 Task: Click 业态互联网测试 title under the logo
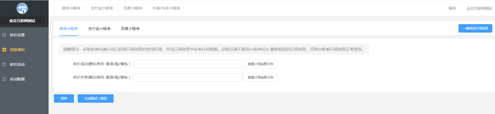click(x=22, y=21)
